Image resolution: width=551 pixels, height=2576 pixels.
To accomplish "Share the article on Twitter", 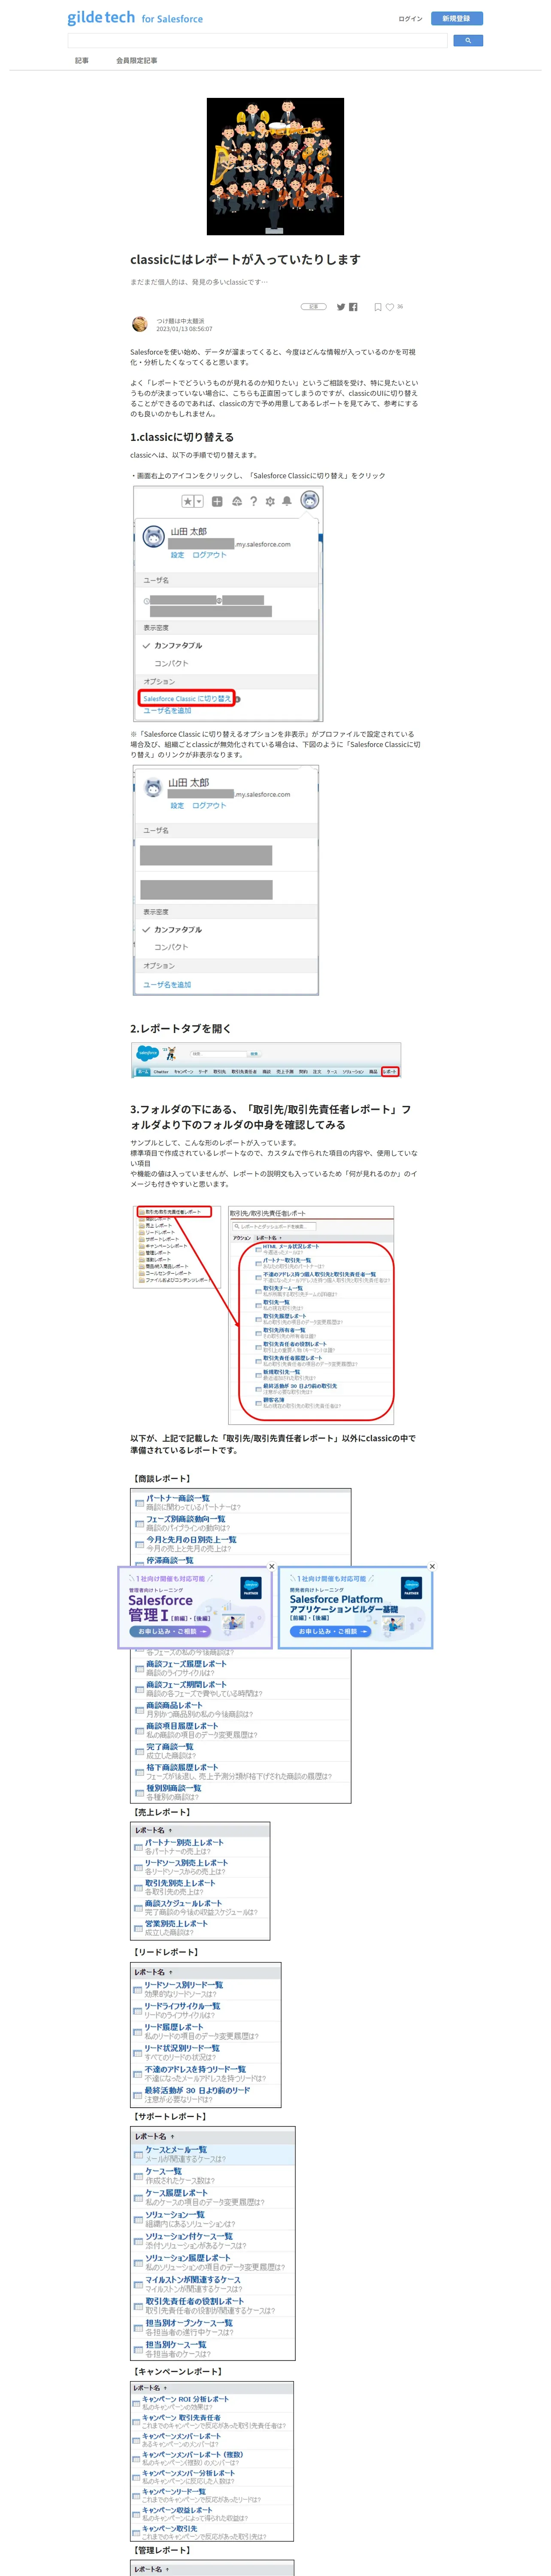I will click(341, 307).
